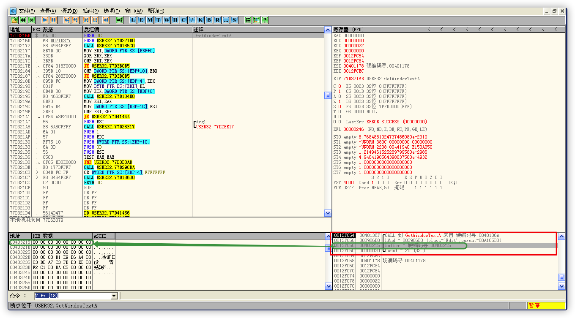
Task: Show Breakpoints window via B button
Action: [209, 20]
